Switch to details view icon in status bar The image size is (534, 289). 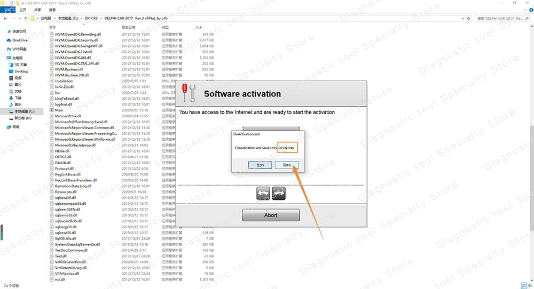point(524,286)
